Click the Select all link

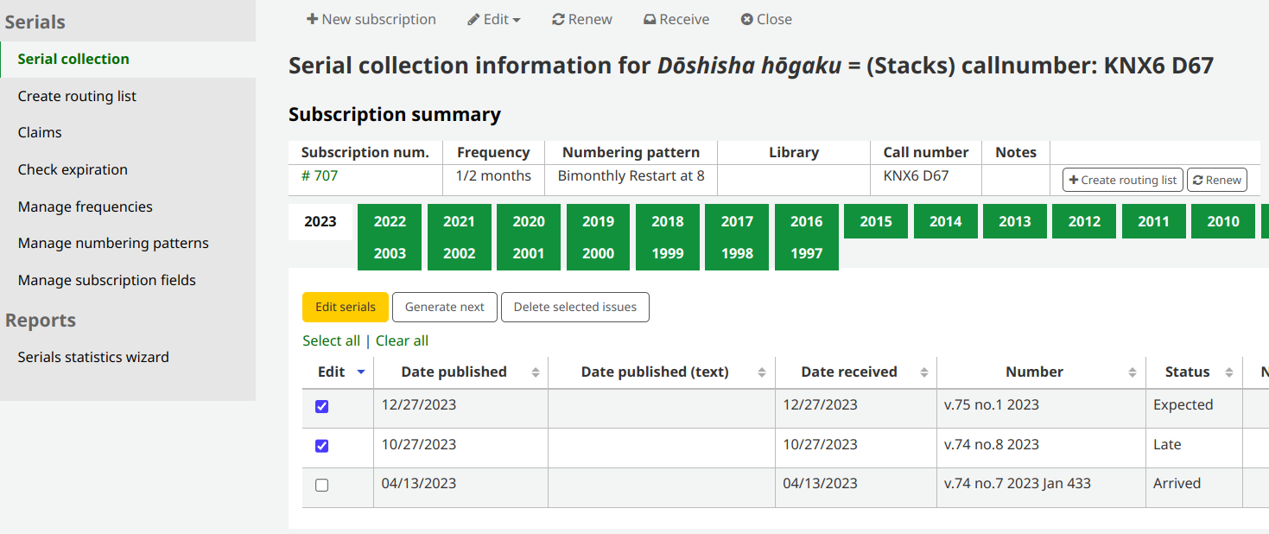tap(331, 340)
